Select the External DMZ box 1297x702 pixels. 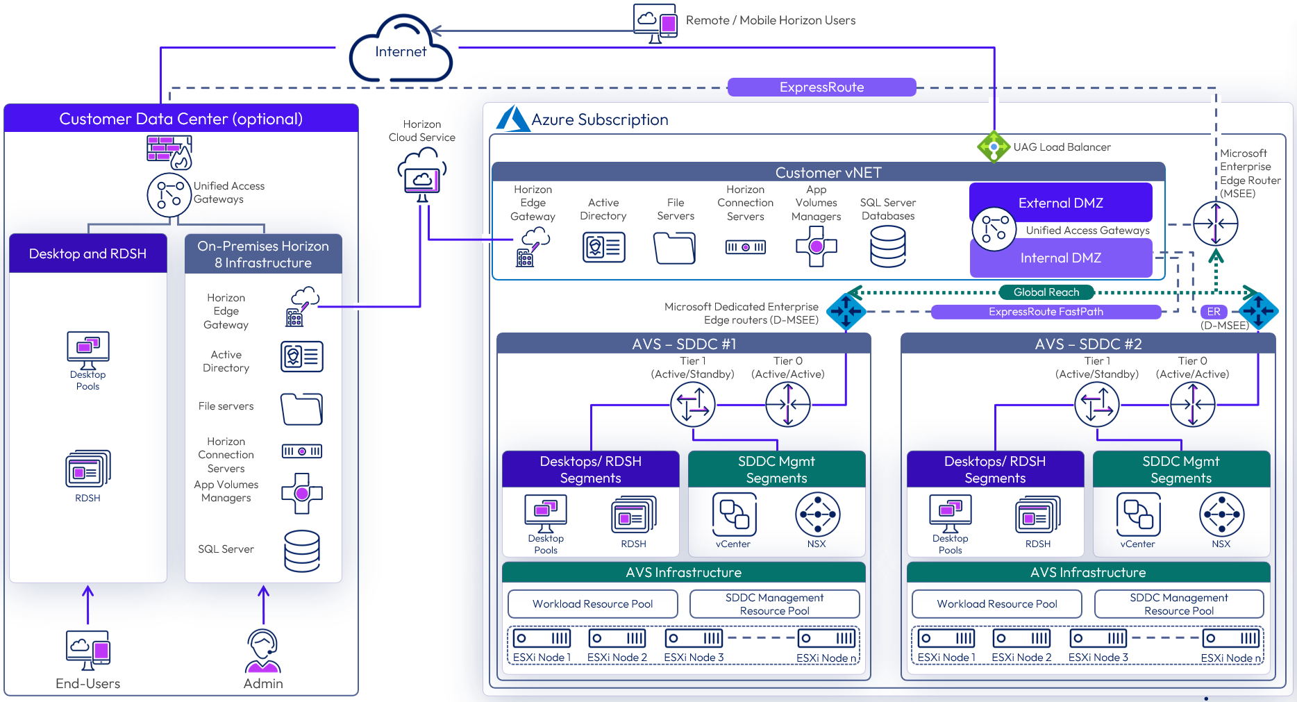click(x=1060, y=203)
